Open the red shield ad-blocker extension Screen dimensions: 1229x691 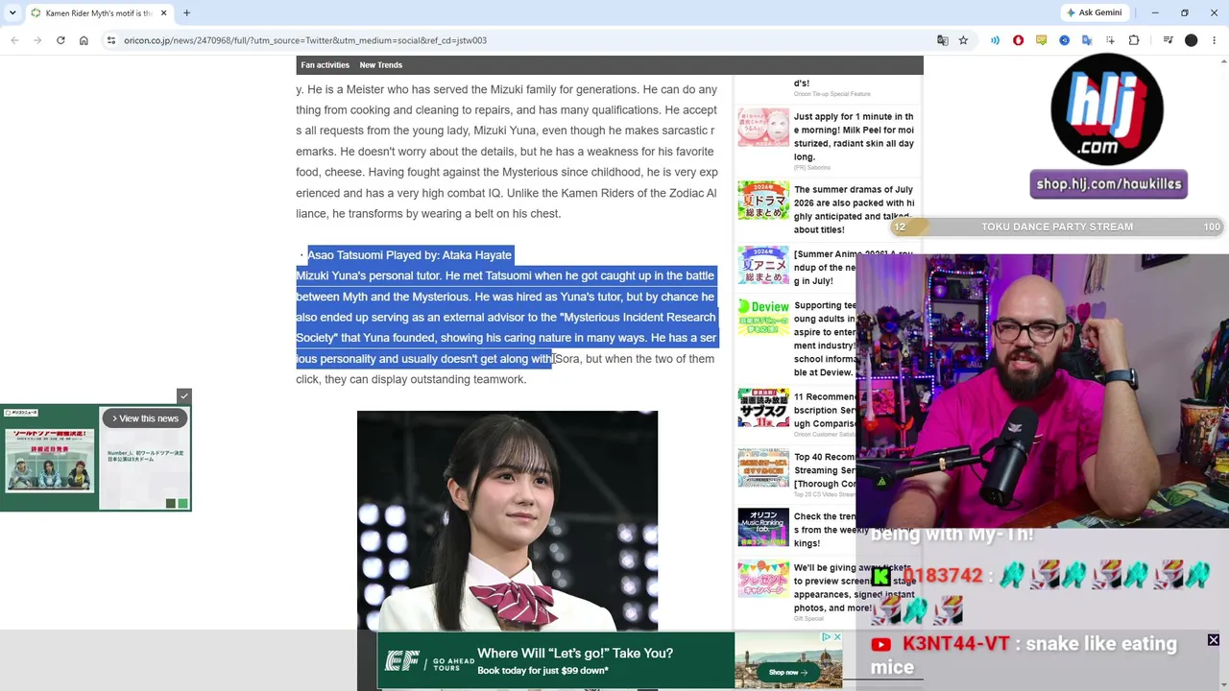pos(1018,40)
